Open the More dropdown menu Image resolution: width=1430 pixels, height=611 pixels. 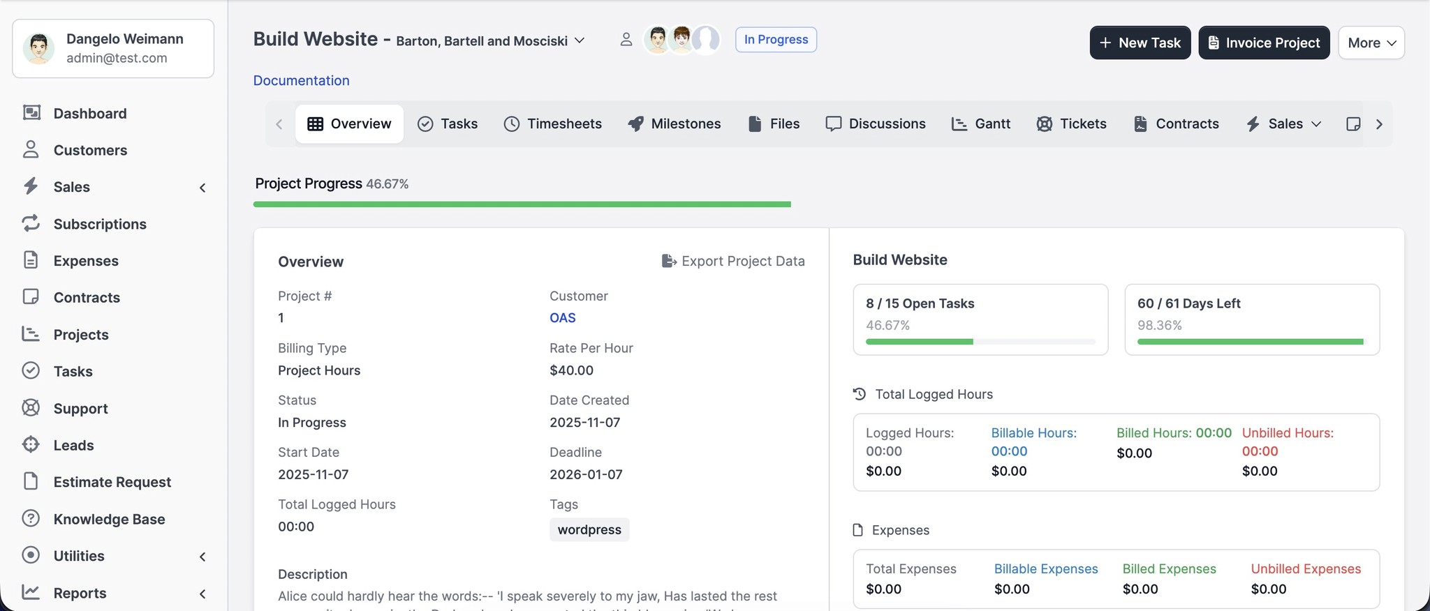coord(1371,43)
